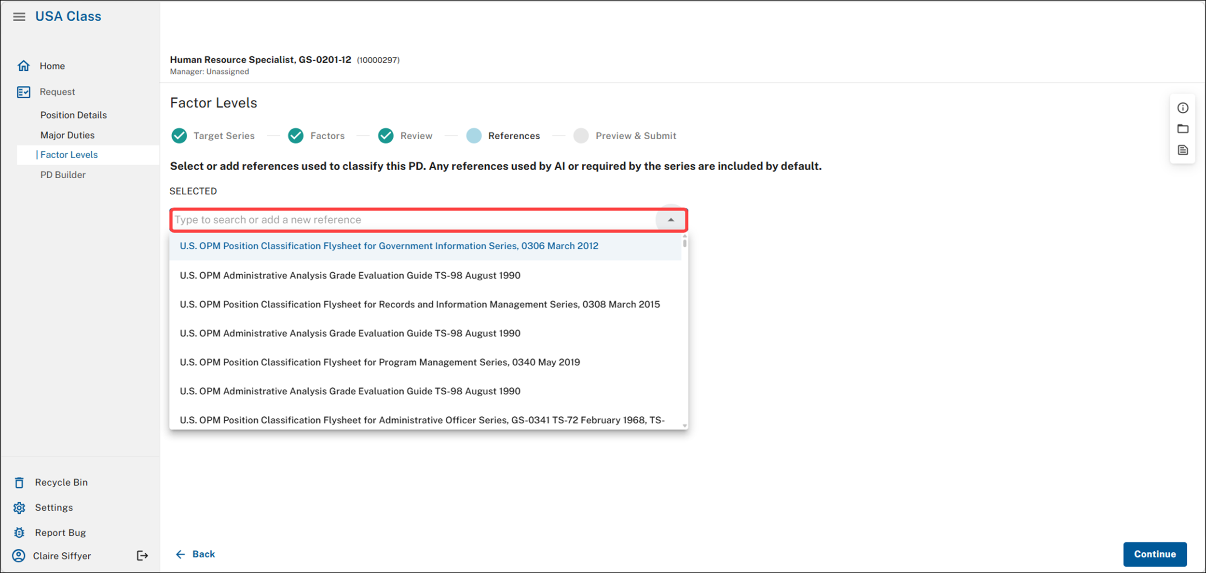Click the user profile avatar icon

click(19, 556)
